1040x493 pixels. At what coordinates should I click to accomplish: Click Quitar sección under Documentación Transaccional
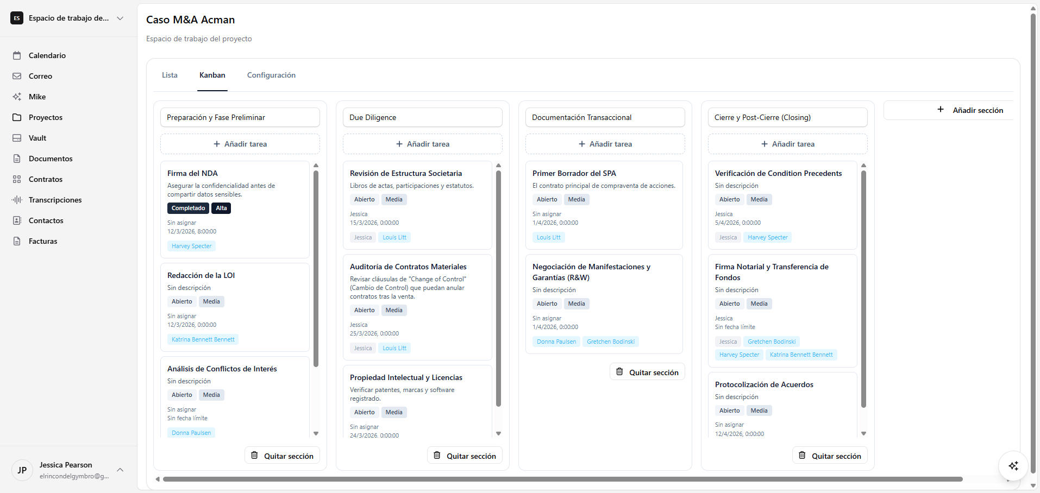click(647, 372)
